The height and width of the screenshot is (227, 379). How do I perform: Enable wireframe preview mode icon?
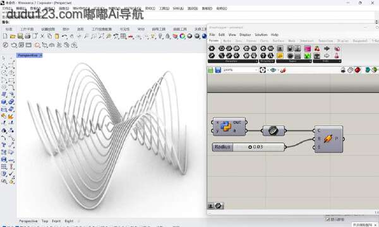coord(350,70)
